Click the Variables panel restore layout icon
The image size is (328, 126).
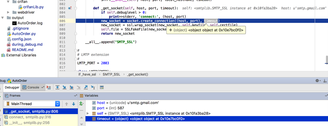tap(326, 96)
